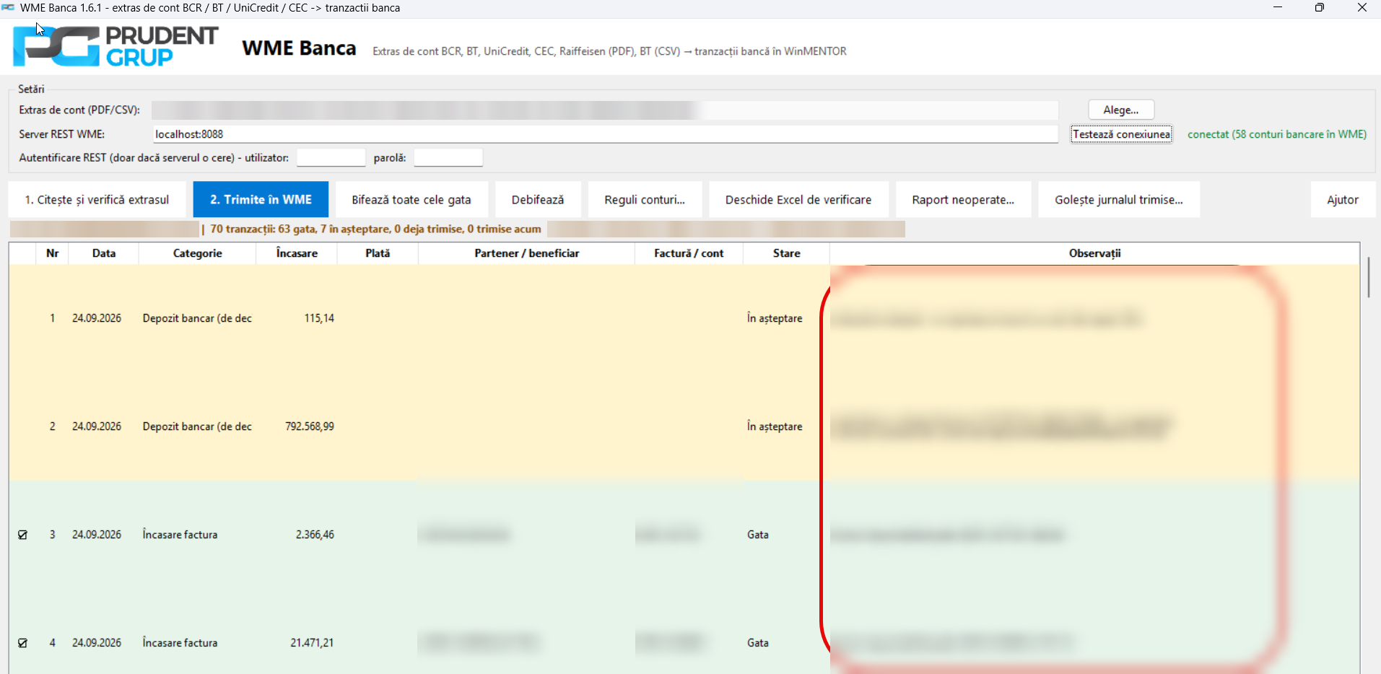The height and width of the screenshot is (674, 1381).
Task: Select amount cell '792.568,99'
Action: click(x=310, y=426)
